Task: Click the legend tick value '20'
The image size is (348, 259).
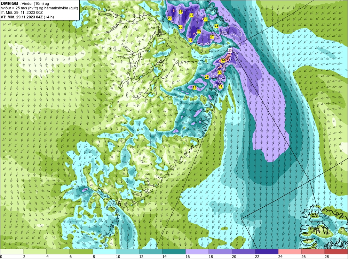Action: pos(234,257)
